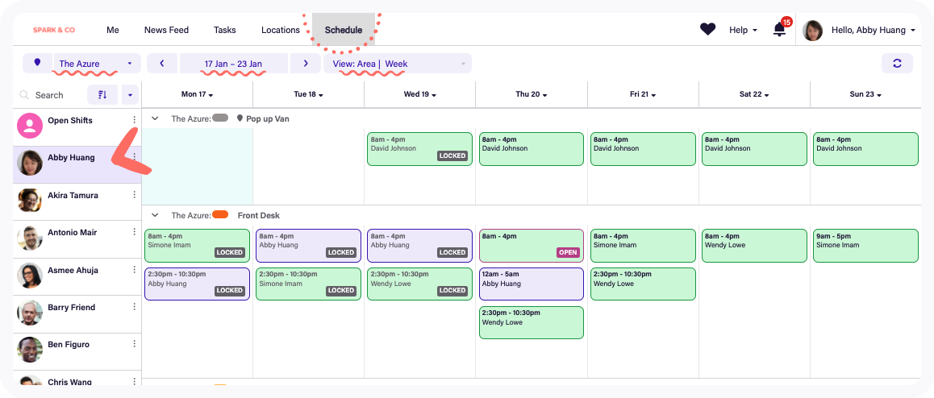
Task: Click the orange Front Desk color tag
Action: tap(220, 215)
